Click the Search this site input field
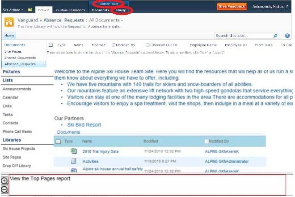295x197 pixels. point(241,36)
